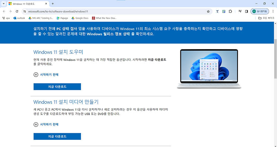This screenshot has height=147, width=277.
Task: Restore down the Chrome window
Action: tap(265, 3)
